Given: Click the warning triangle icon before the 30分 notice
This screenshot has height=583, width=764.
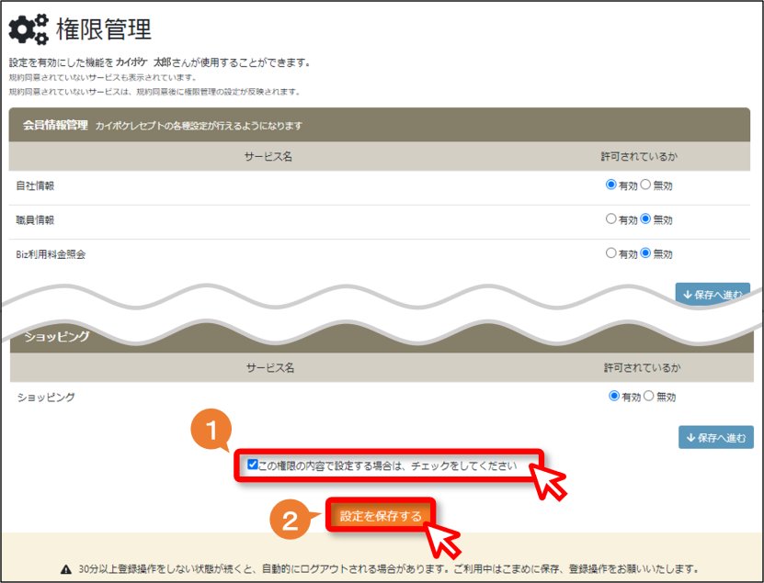Looking at the screenshot, I should 66,569.
